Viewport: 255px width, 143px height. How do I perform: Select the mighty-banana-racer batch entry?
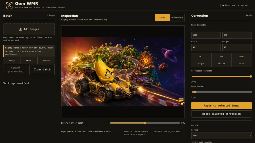29,51
